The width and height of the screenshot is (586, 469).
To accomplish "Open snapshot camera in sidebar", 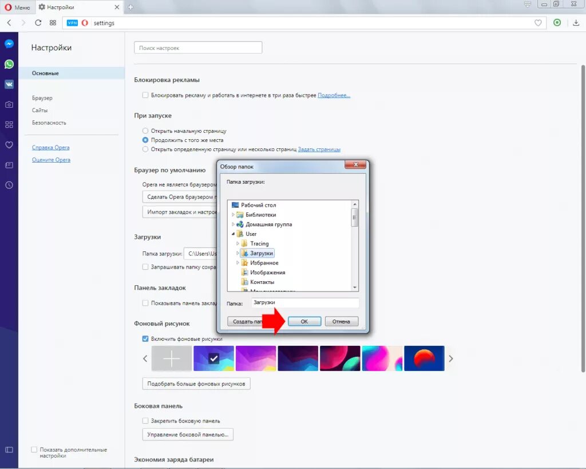I will pos(9,104).
